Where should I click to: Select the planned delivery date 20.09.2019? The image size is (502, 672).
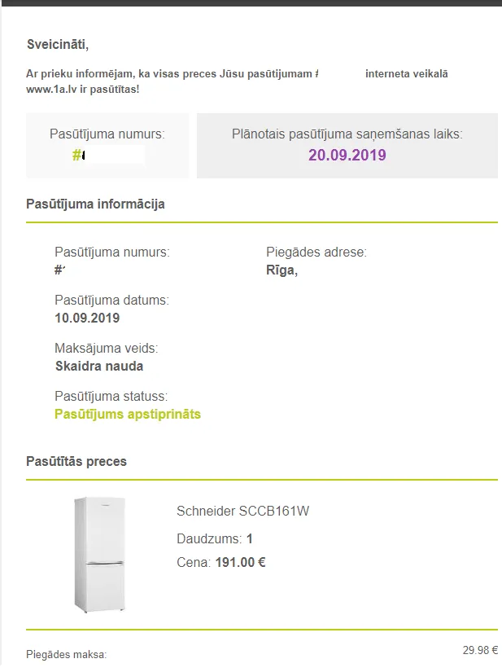coord(347,155)
